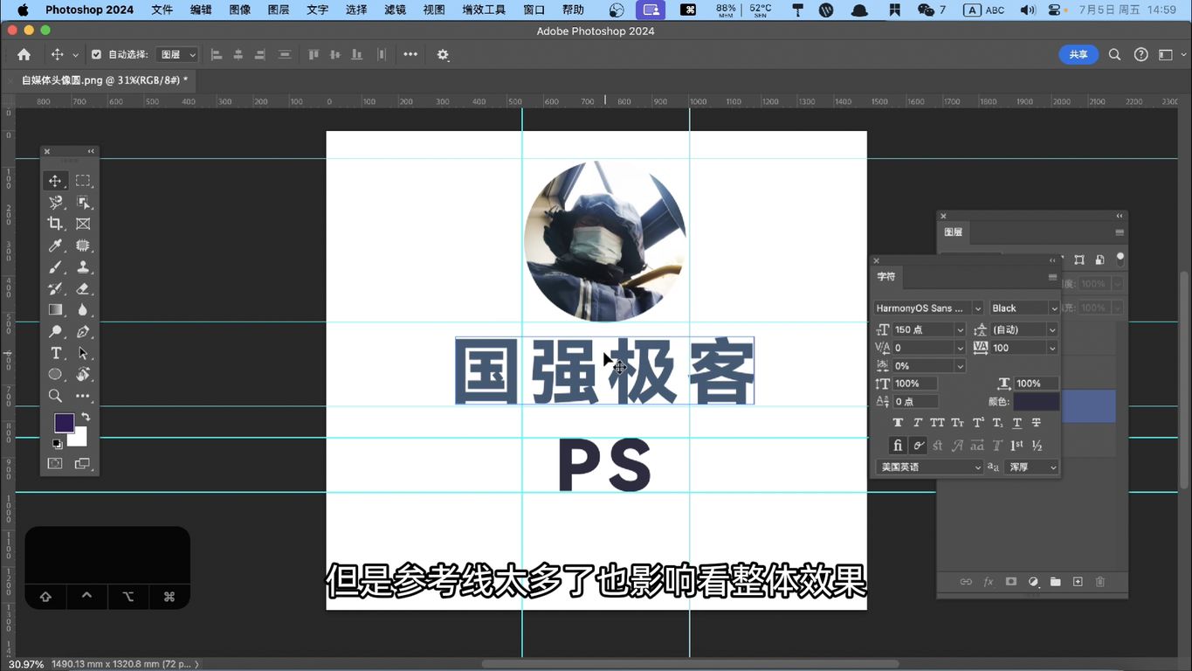Toggle Underline text style

[1017, 423]
